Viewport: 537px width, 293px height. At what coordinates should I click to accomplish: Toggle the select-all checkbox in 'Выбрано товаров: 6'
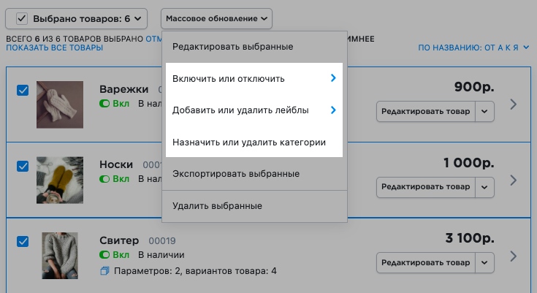point(22,18)
